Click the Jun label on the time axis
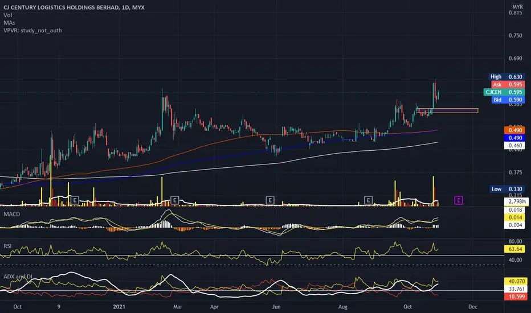531x313 pixels. click(276, 307)
